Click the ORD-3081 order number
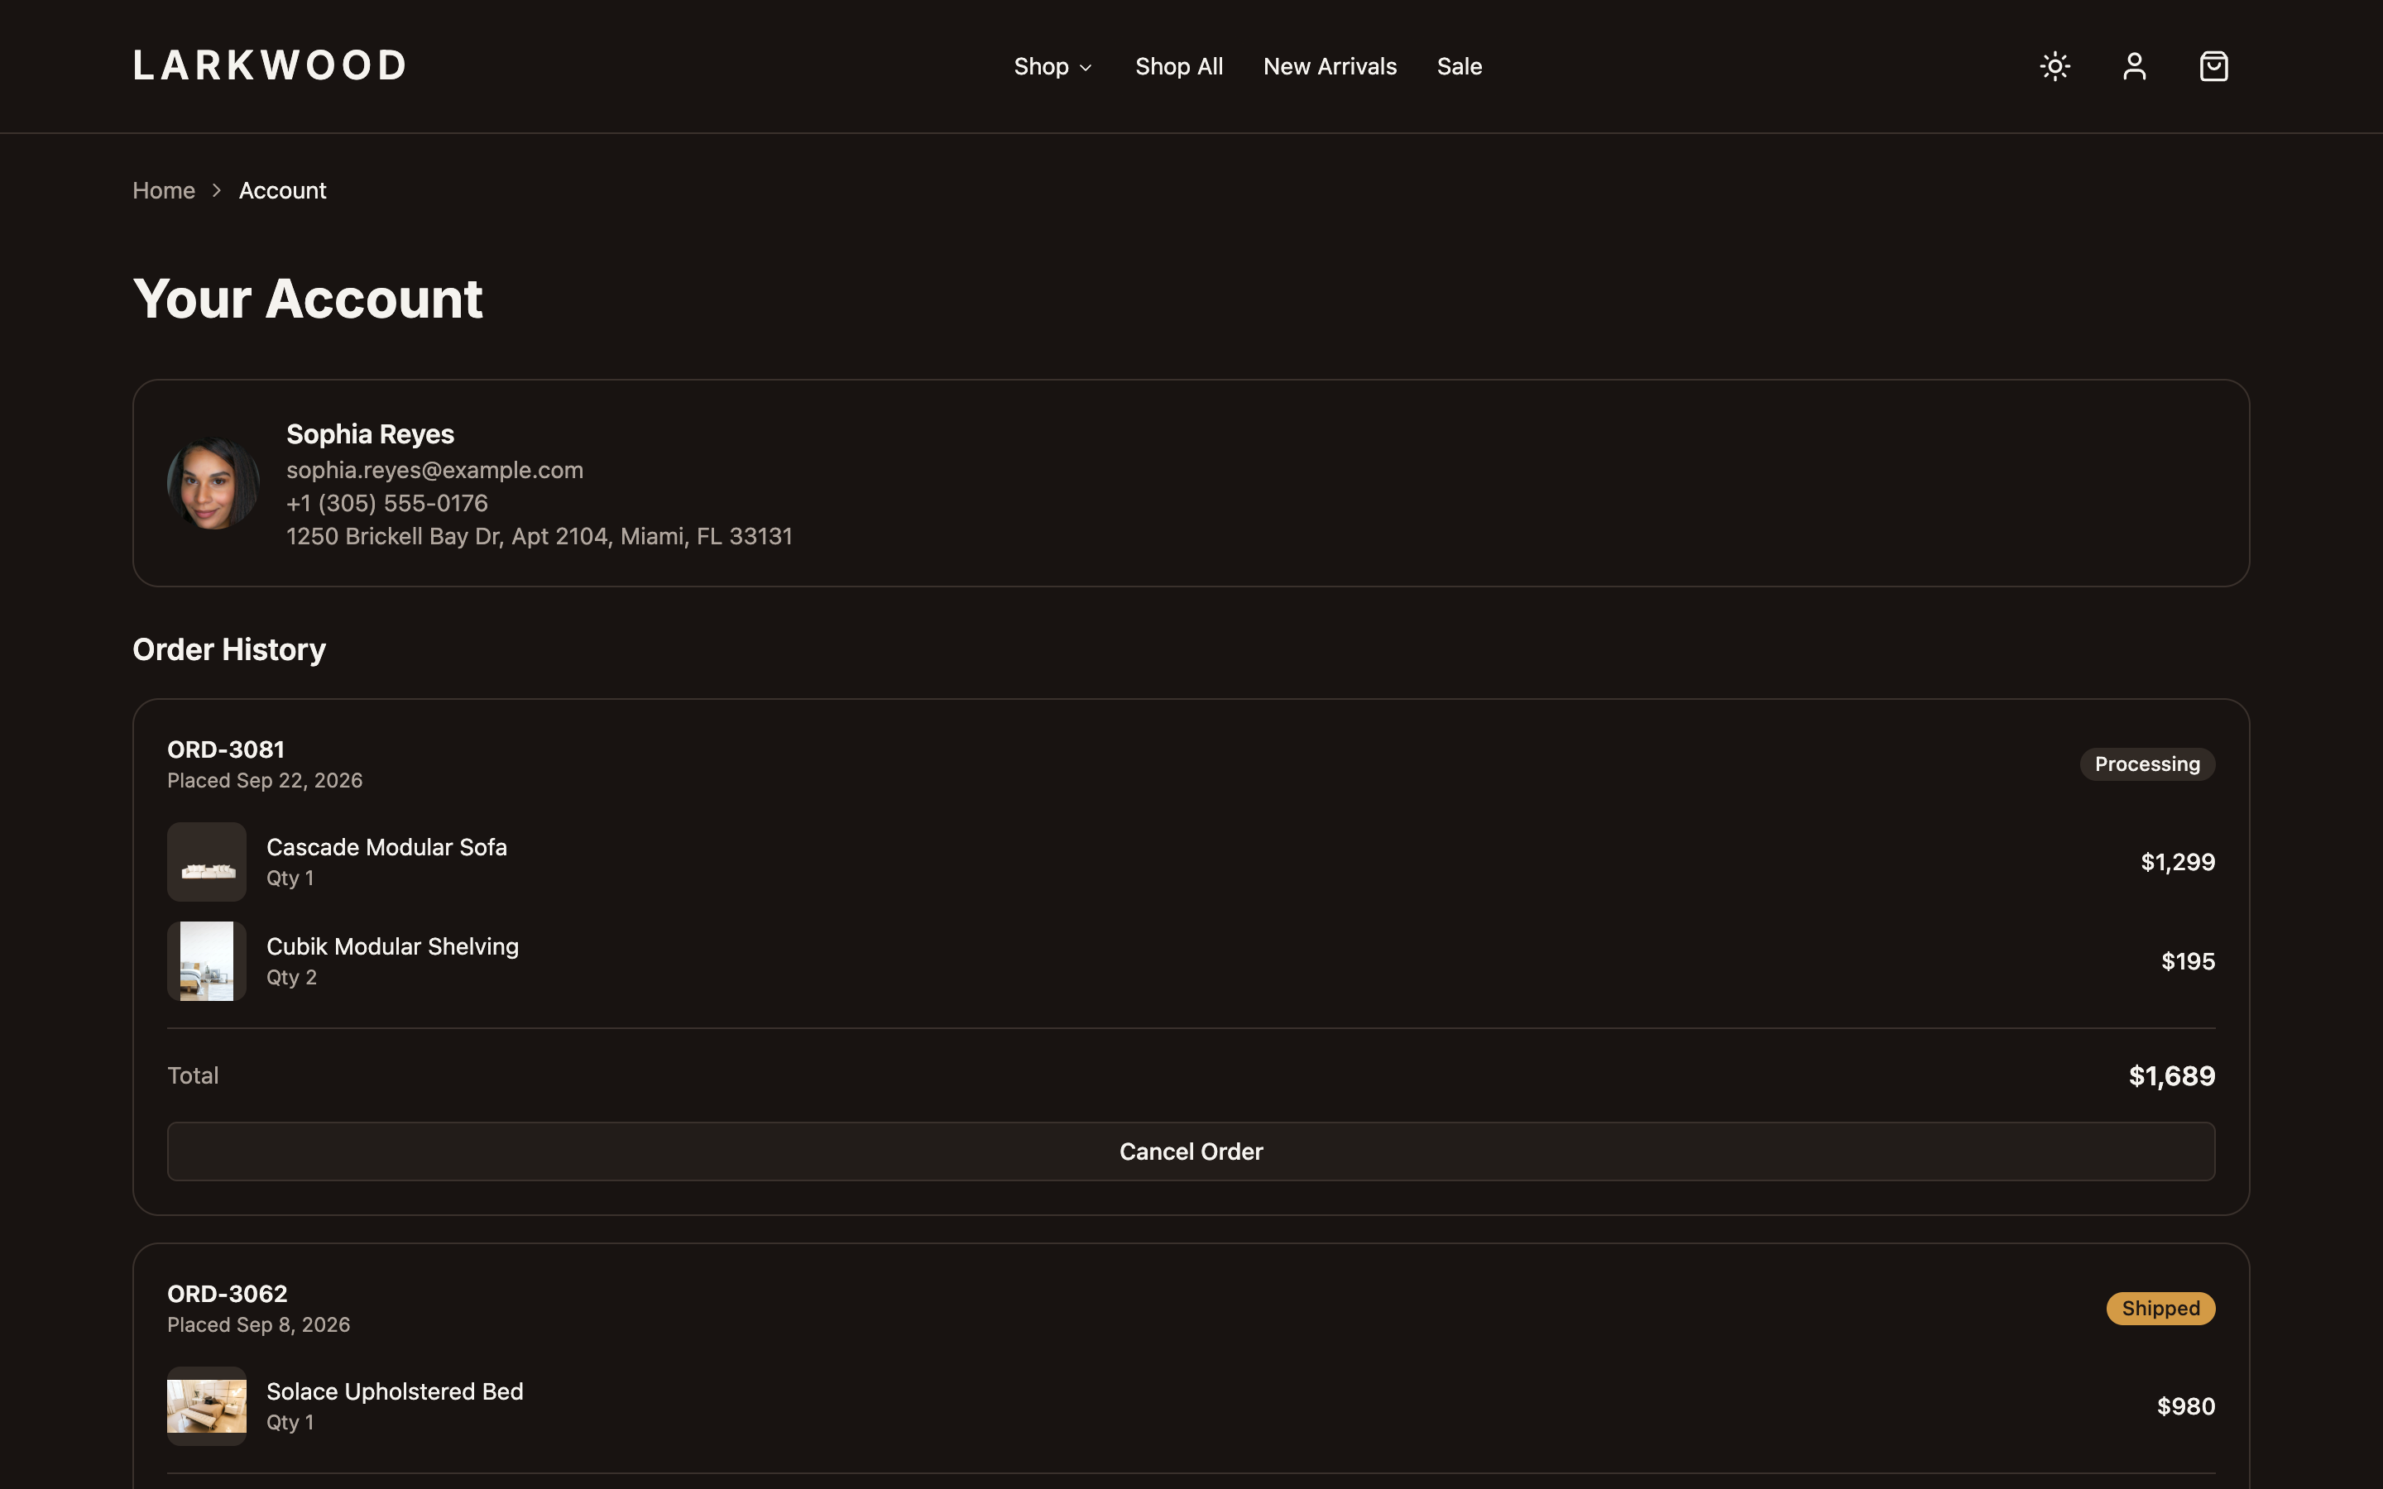The width and height of the screenshot is (2383, 1489). 226,749
